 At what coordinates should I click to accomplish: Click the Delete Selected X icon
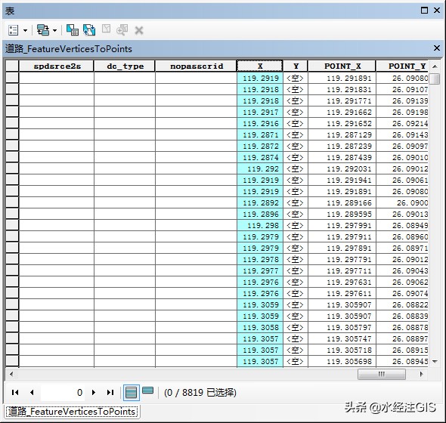(x=139, y=30)
